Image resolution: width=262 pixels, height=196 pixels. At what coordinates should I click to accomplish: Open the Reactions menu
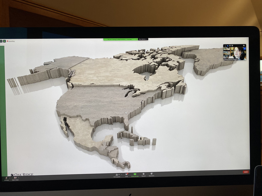point(151,175)
